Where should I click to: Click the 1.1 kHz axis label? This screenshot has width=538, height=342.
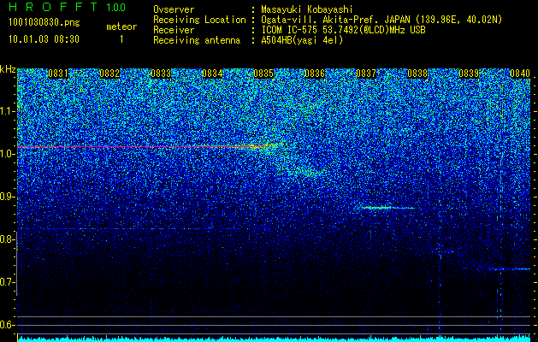(8, 111)
